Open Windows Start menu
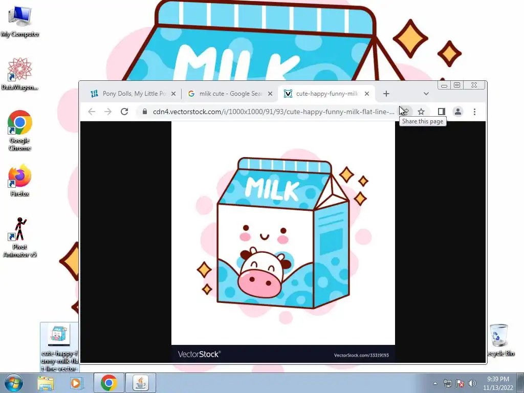Screen dimensions: 524x393 [x=14, y=383]
